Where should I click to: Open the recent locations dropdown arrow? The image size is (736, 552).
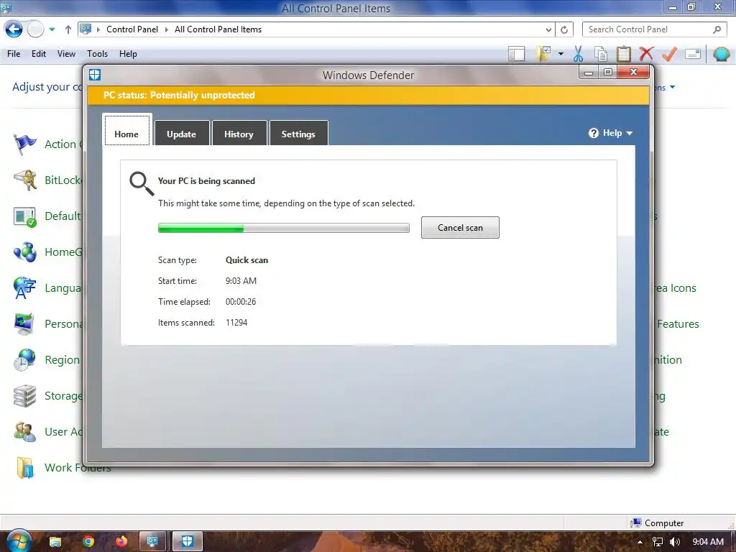52,29
